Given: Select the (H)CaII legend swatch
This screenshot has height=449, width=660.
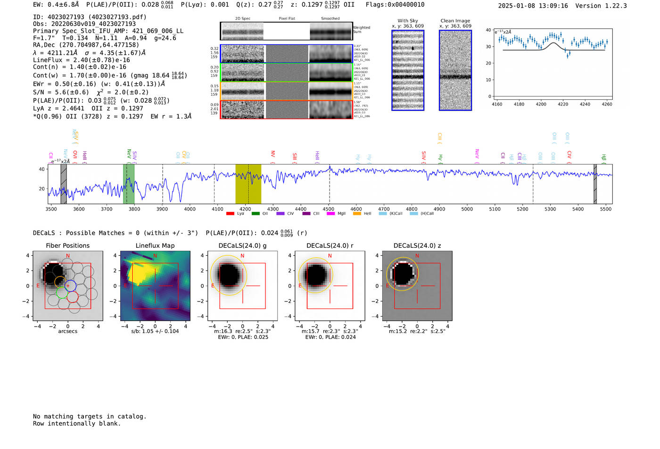Looking at the screenshot, I should tap(414, 214).
